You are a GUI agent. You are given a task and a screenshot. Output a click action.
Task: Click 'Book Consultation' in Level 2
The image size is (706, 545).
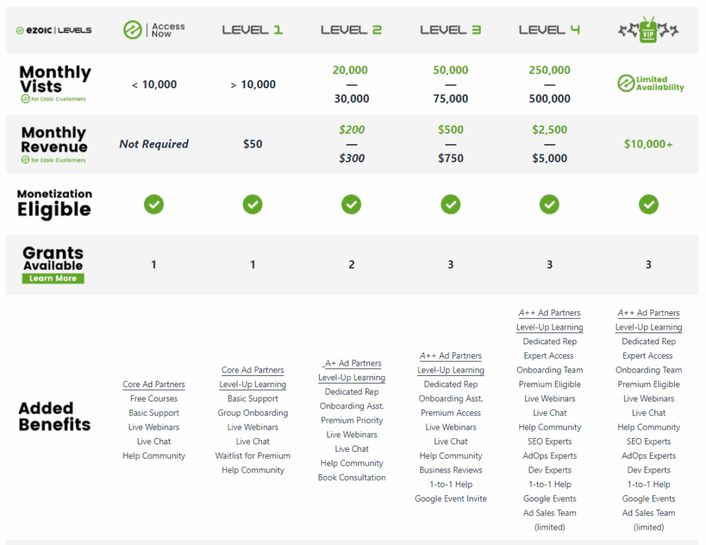pos(352,477)
